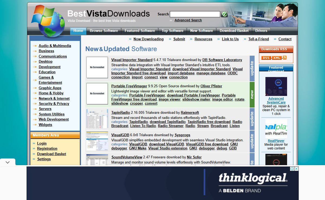325x200 pixels.
Task: Browse the Business category
Action: point(46,51)
